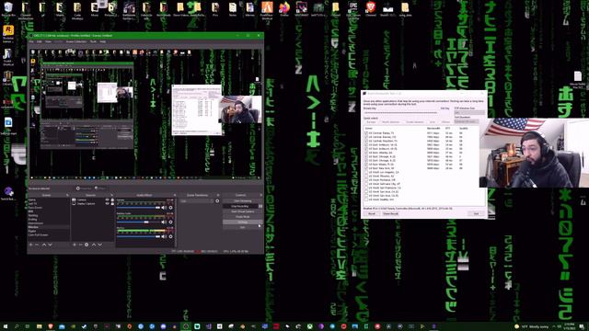The width and height of the screenshot is (589, 331).
Task: Check US West Los Angeles, CA server
Action: (366, 172)
